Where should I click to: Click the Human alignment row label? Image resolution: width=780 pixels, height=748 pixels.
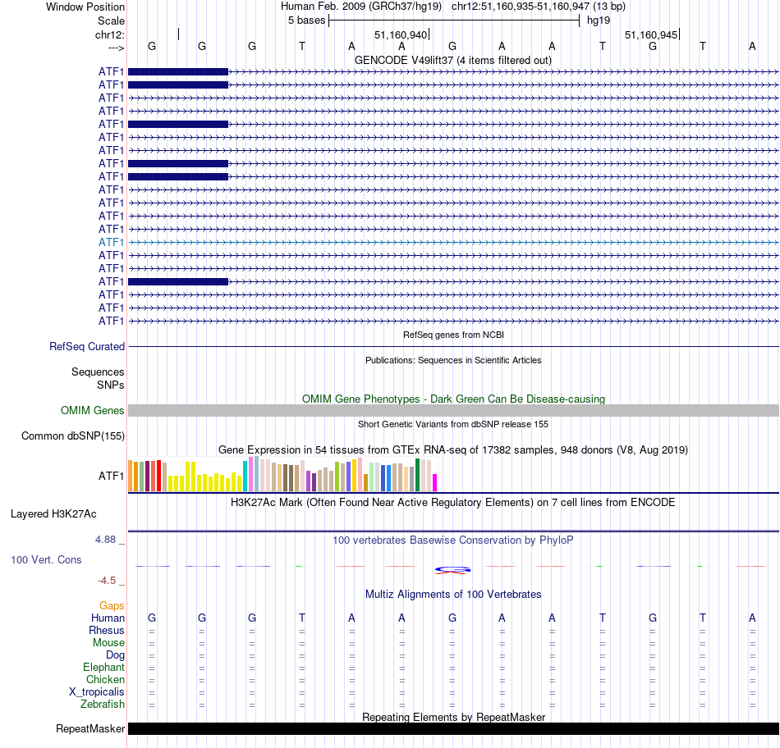pyautogui.click(x=108, y=618)
